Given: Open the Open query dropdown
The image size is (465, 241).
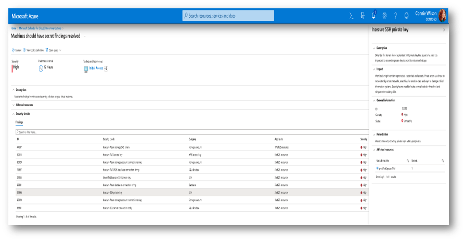Looking at the screenshot, I should [x=54, y=50].
